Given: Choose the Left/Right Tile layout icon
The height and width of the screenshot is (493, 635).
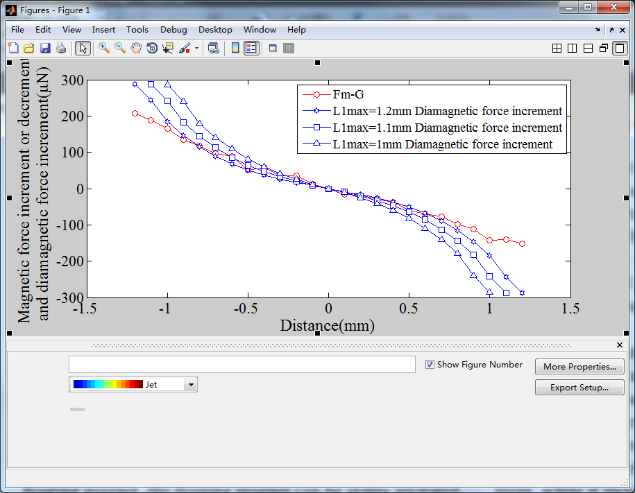Looking at the screenshot, I should pos(573,49).
